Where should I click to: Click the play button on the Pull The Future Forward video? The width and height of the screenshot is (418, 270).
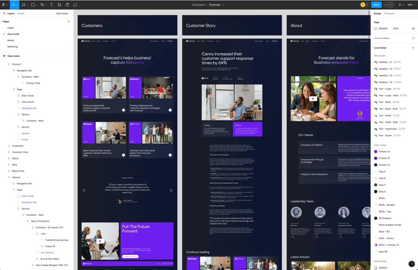click(x=100, y=241)
